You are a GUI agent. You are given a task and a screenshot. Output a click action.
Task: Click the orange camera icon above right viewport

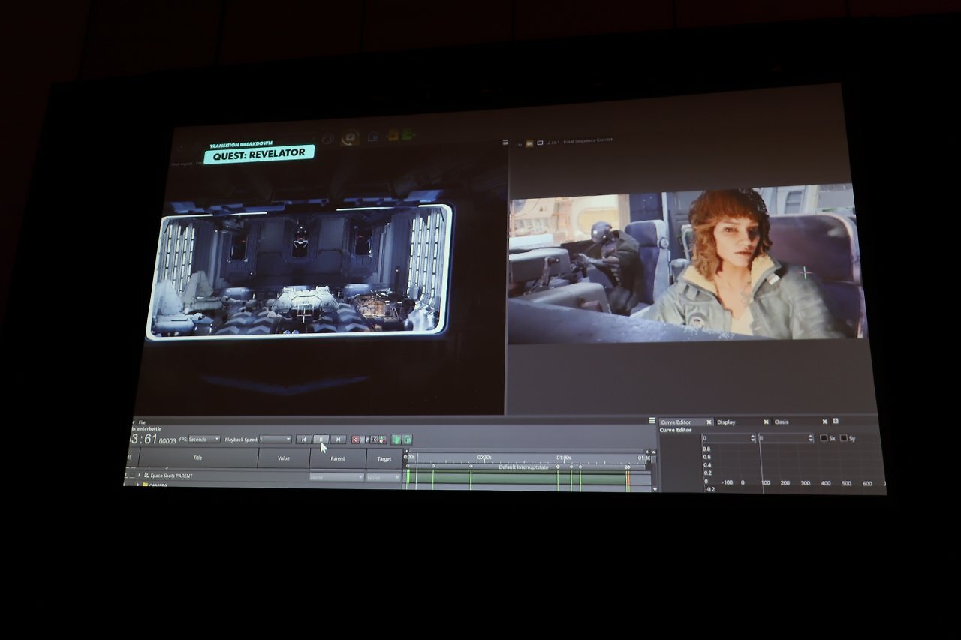coord(529,142)
